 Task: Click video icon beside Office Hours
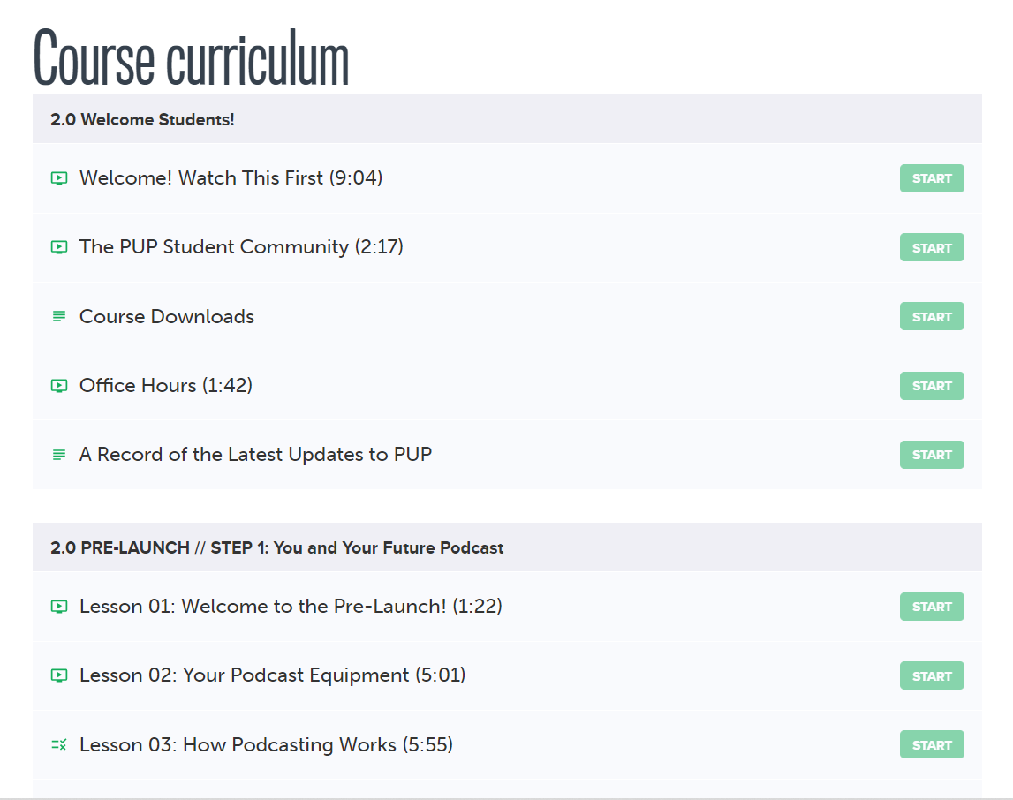pos(59,386)
